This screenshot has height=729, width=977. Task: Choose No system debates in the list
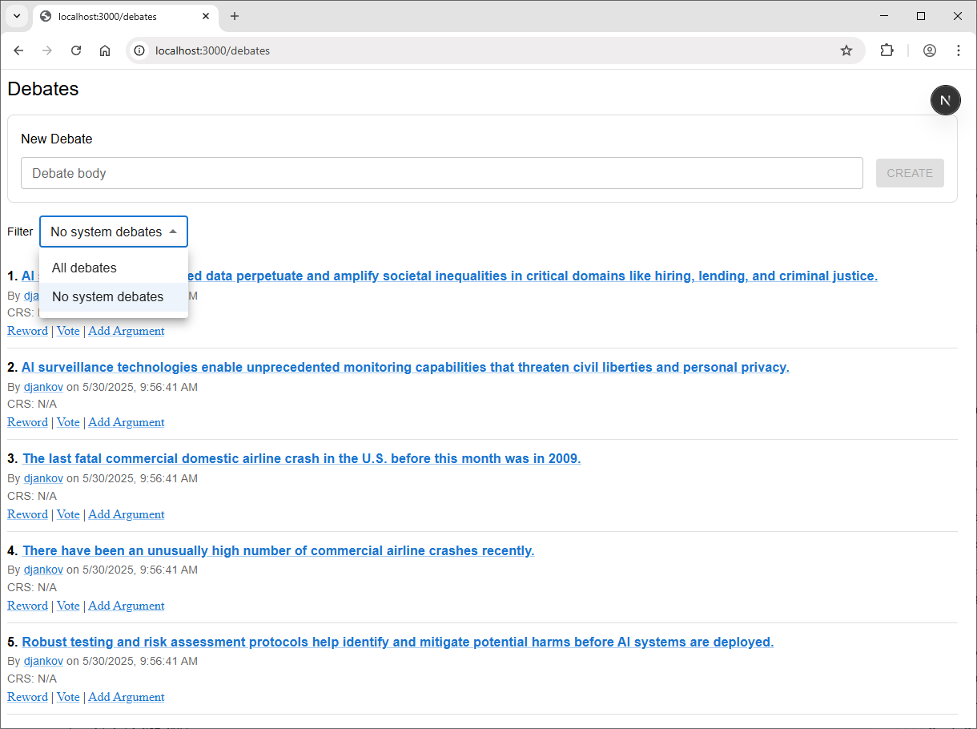tap(114, 296)
